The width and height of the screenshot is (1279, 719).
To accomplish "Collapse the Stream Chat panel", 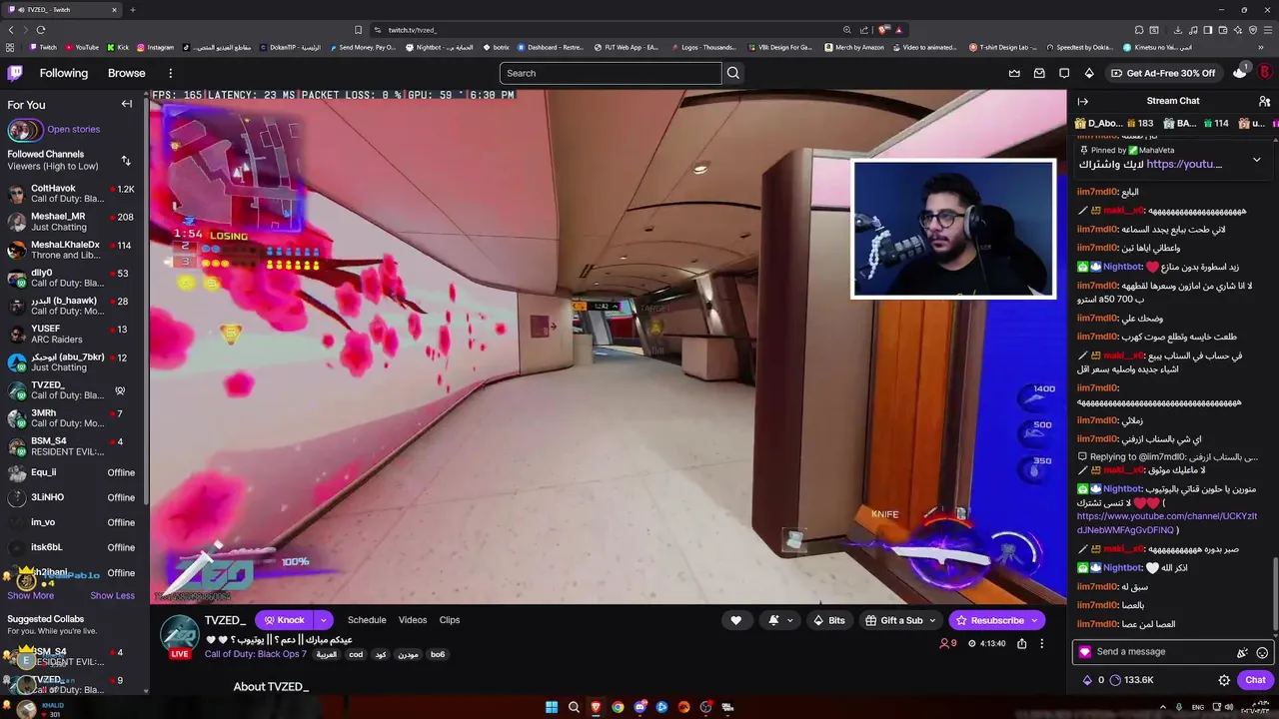I will point(1082,101).
